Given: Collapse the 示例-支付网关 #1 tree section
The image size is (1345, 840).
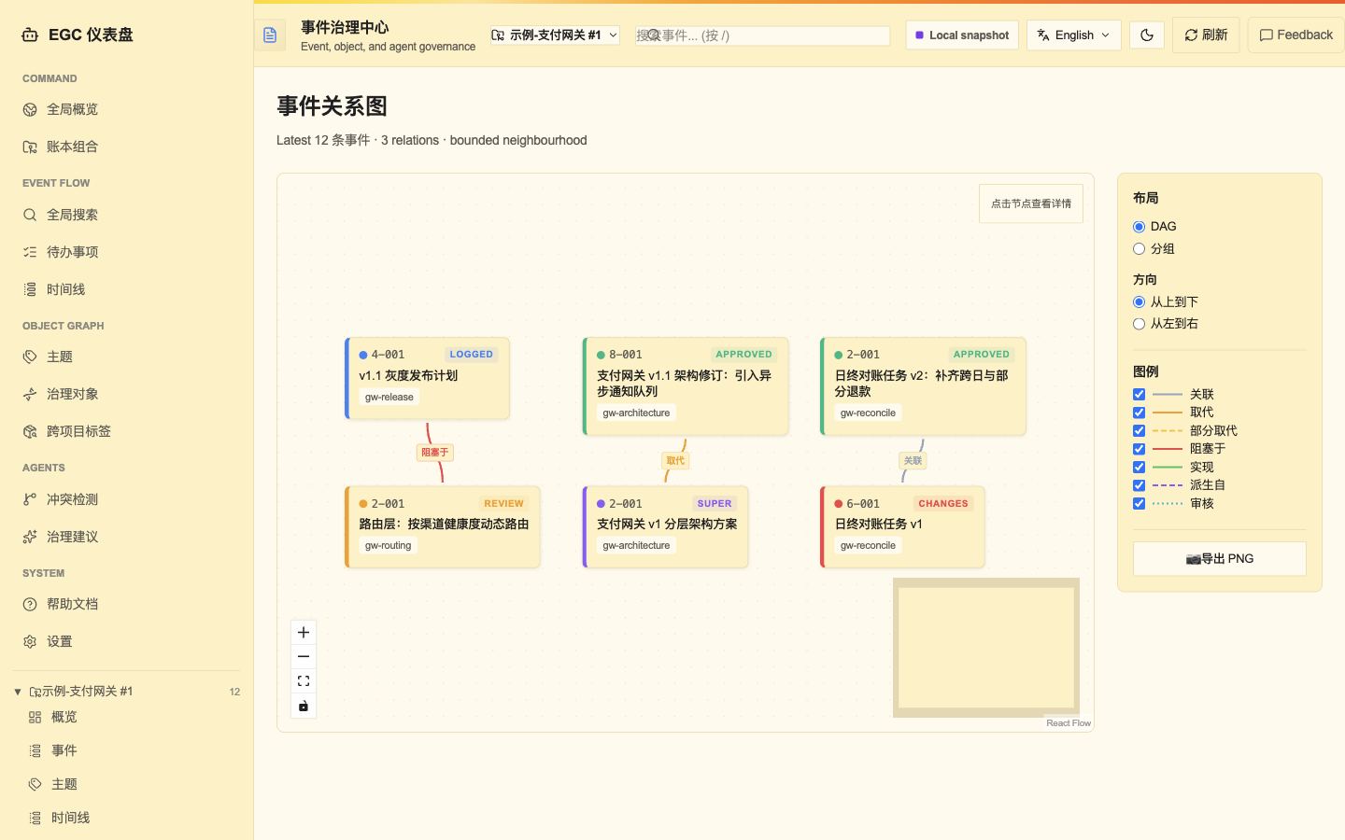Looking at the screenshot, I should 18,692.
